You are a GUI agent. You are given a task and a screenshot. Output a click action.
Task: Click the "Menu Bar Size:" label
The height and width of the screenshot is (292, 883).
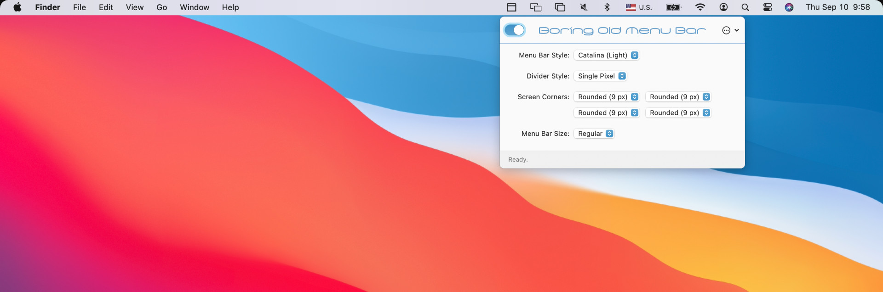(545, 134)
